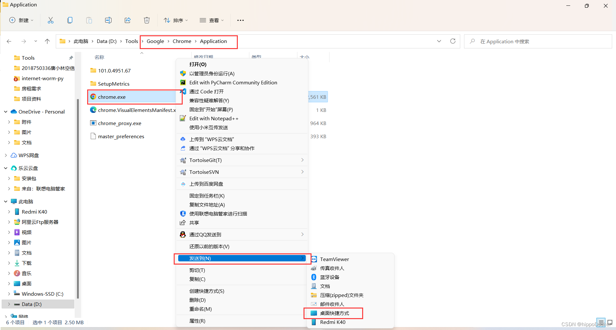Click the Delete trash icon in toolbar
The height and width of the screenshot is (330, 616).
tap(147, 20)
